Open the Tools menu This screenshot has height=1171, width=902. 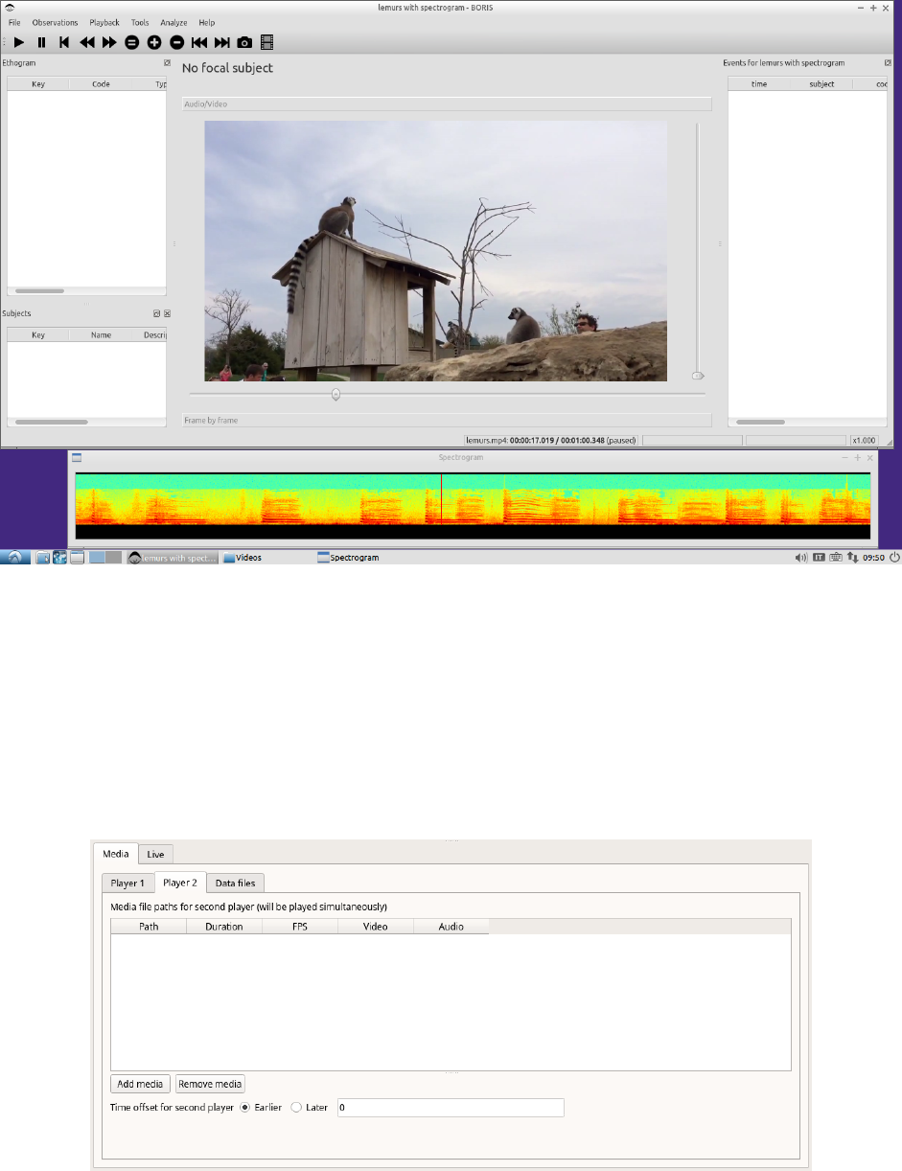140,22
